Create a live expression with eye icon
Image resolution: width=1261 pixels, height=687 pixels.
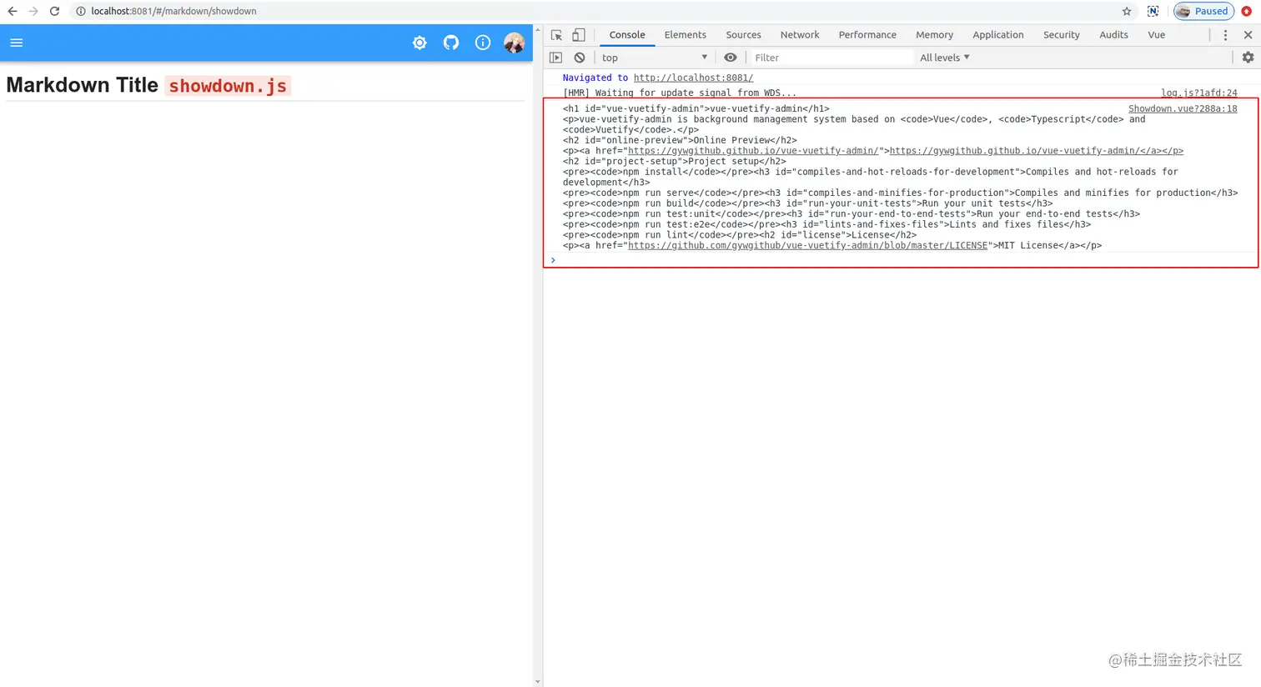731,58
